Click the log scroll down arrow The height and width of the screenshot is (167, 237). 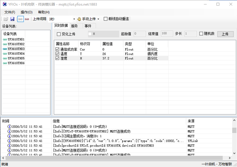(x=234, y=153)
